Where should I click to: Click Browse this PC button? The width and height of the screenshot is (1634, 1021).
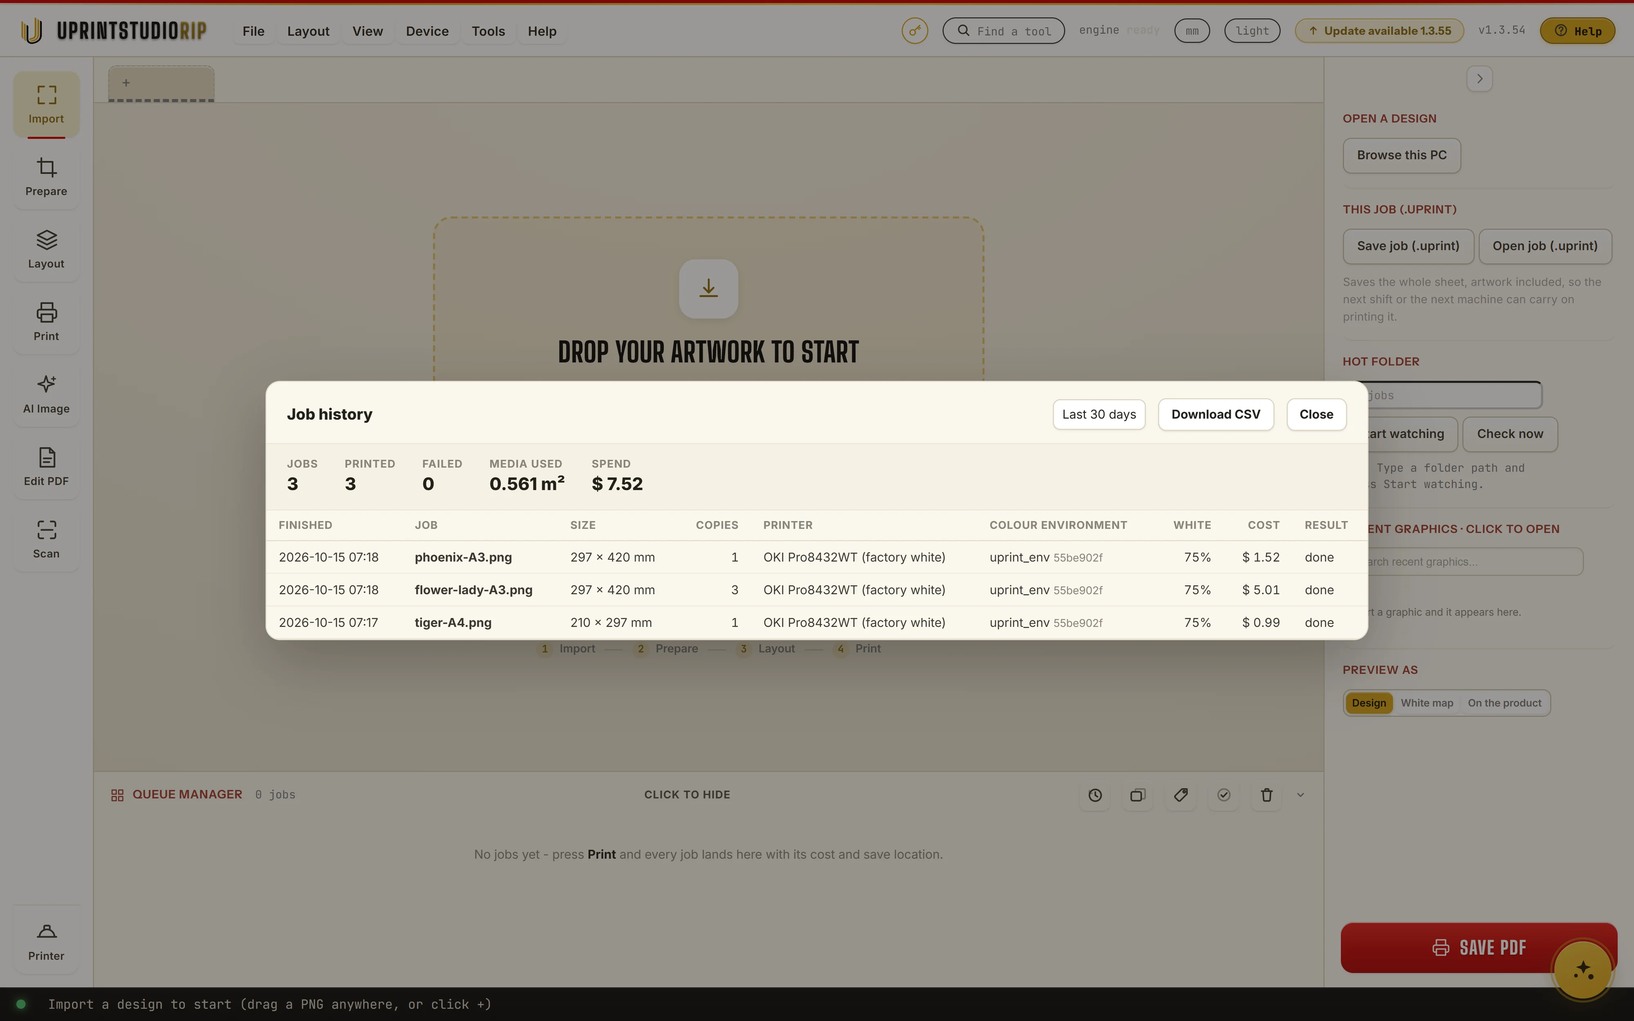point(1402,155)
